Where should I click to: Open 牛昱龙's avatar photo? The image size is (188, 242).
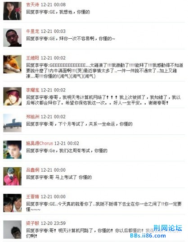tap(12, 37)
